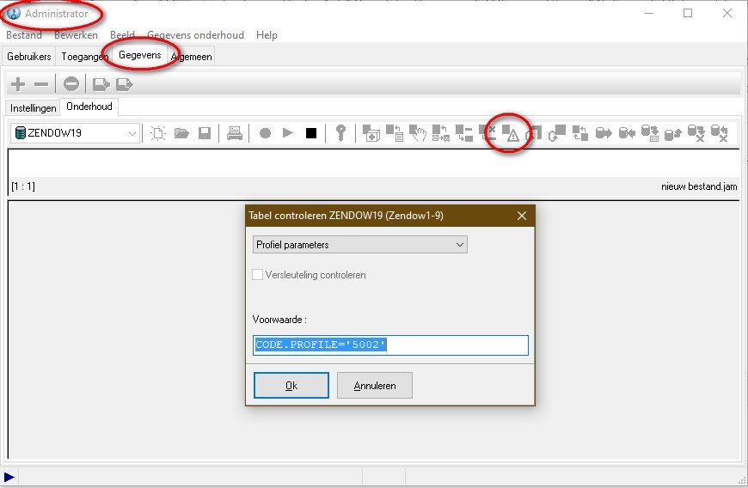
Task: Open file with the folder icon
Action: (x=181, y=133)
